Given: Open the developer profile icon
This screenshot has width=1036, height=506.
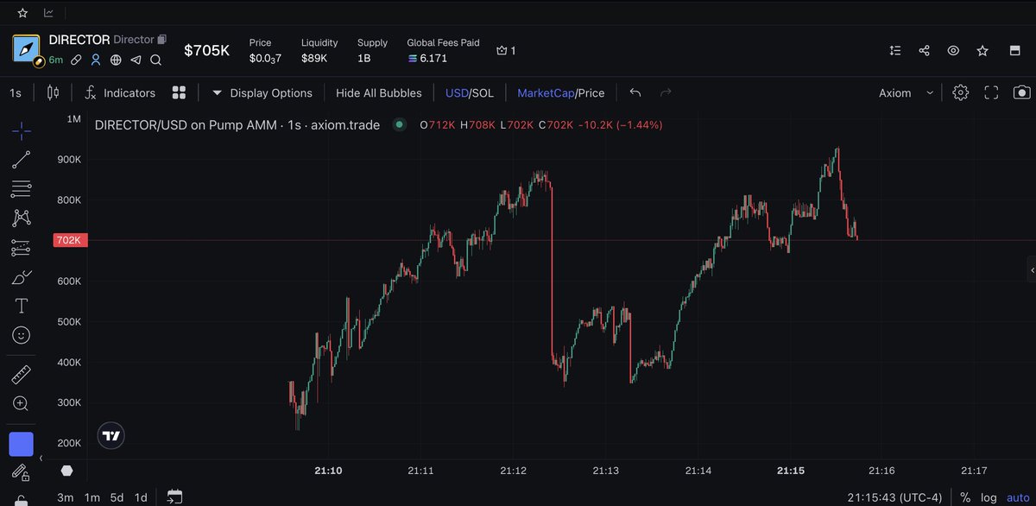Looking at the screenshot, I should (x=96, y=60).
